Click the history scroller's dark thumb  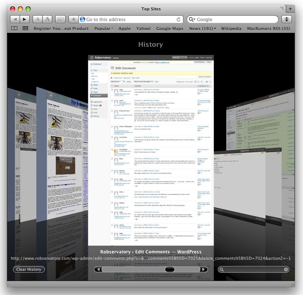[170, 269]
